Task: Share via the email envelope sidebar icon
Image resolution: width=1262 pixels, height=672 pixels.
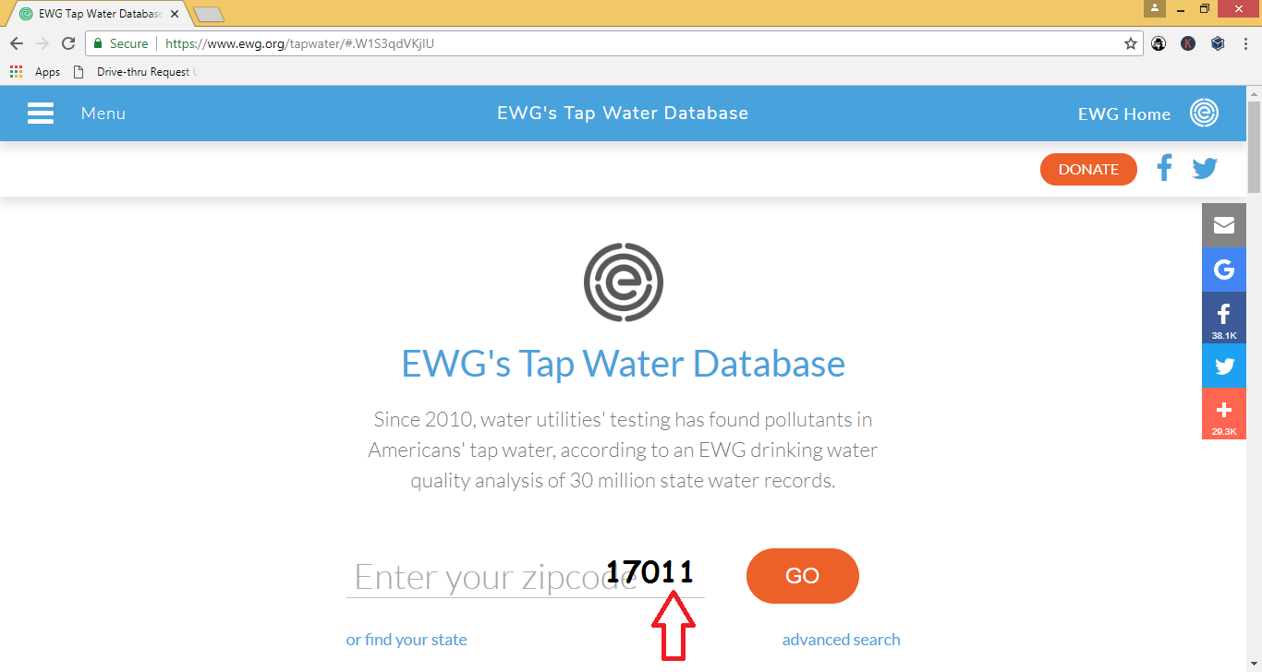Action: coord(1224,225)
